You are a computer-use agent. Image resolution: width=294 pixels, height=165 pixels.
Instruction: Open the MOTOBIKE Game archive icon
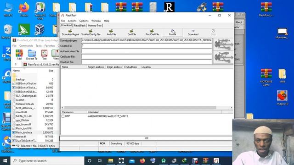point(266,77)
